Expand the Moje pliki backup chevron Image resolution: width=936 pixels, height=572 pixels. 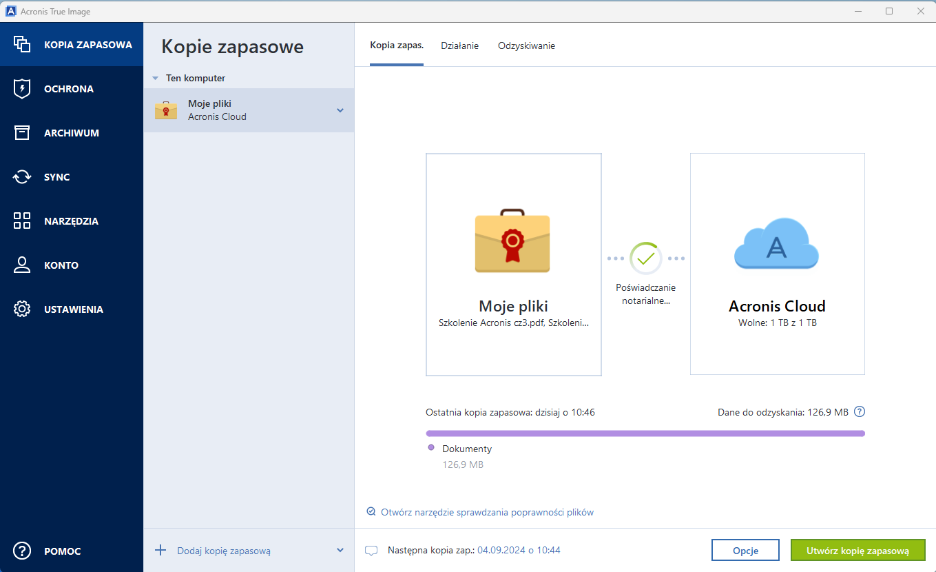click(x=340, y=110)
